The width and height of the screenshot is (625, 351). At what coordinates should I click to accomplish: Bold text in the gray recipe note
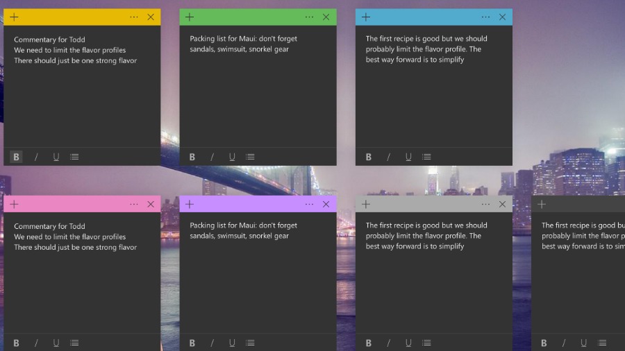coord(368,343)
